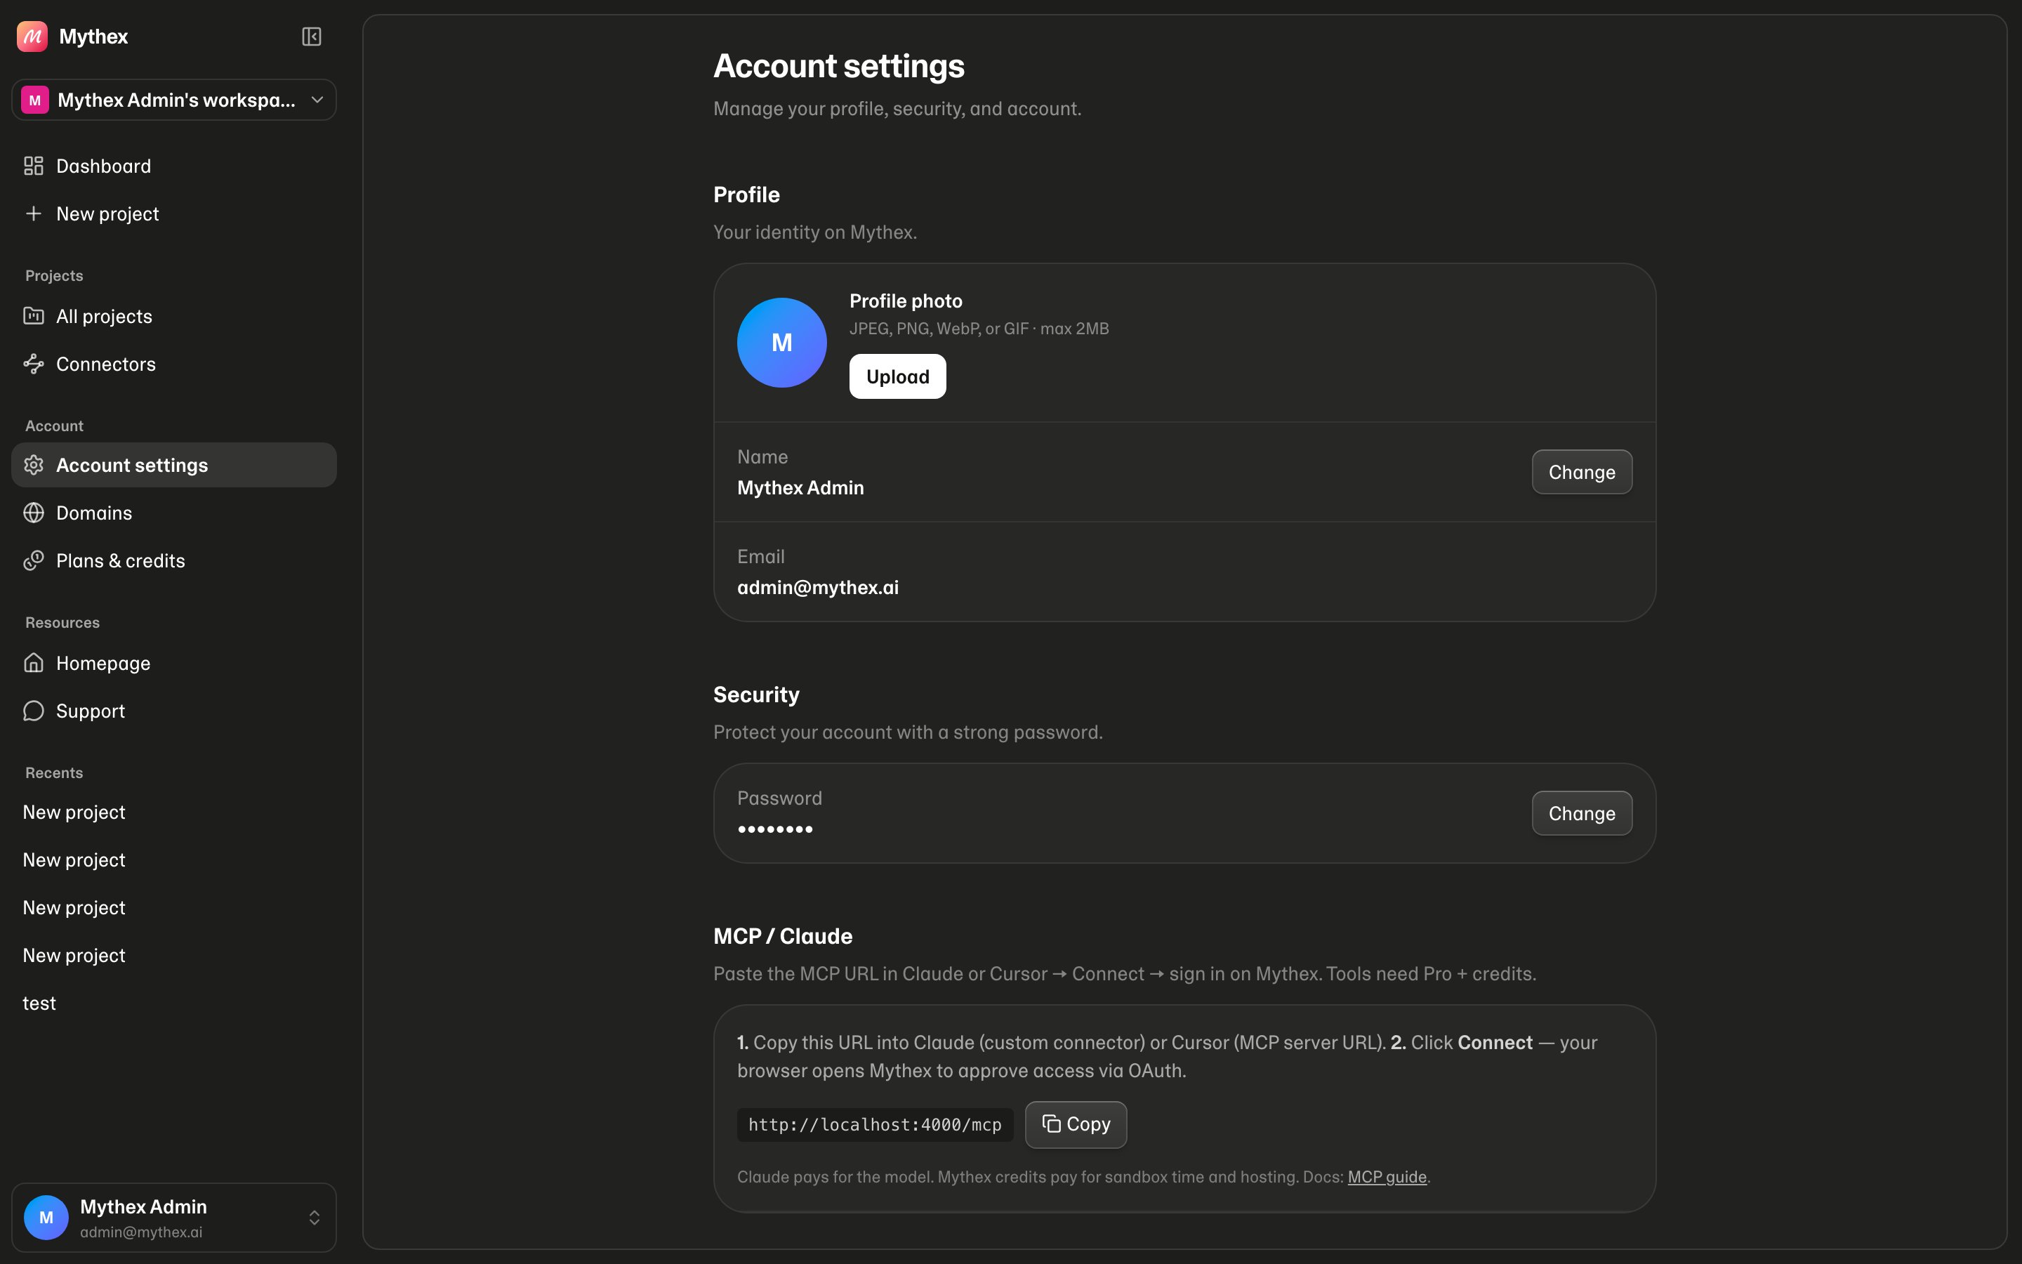Click the user avatar in the sidebar footer

(x=46, y=1218)
